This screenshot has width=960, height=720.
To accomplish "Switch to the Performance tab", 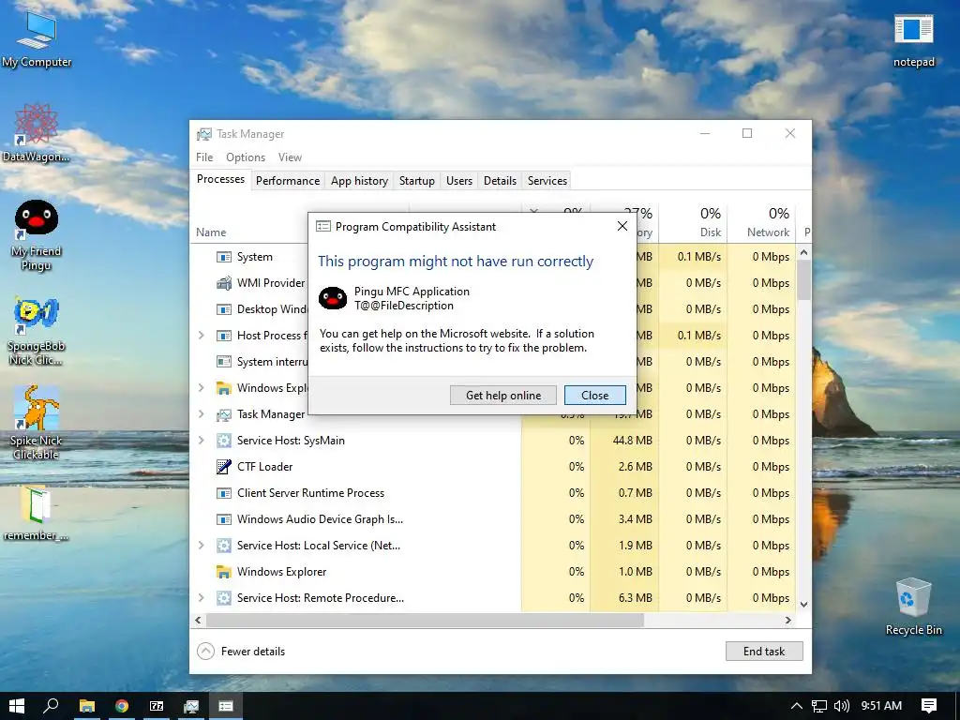I will click(x=288, y=181).
